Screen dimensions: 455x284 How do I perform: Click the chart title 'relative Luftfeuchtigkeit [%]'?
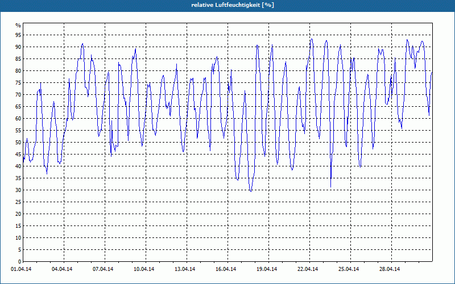coord(233,5)
